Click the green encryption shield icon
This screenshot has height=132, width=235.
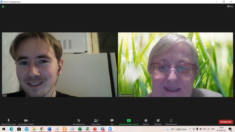point(3,7)
